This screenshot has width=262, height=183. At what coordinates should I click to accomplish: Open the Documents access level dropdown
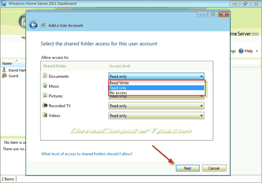(156, 76)
